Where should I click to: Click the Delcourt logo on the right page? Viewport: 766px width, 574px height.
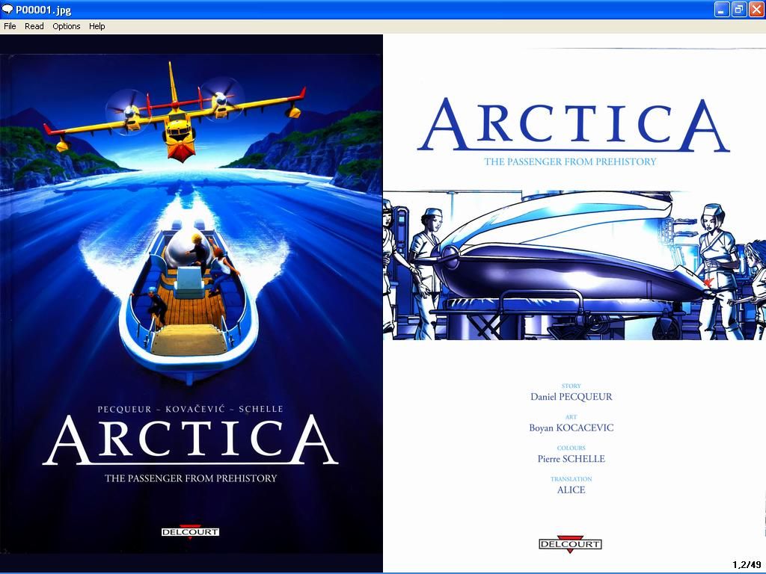click(x=570, y=545)
